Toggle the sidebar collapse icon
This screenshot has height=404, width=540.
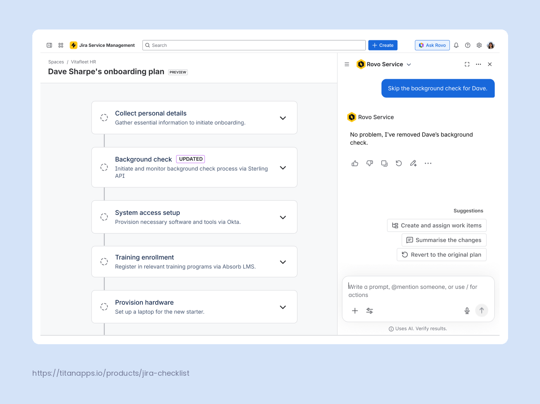pos(49,45)
